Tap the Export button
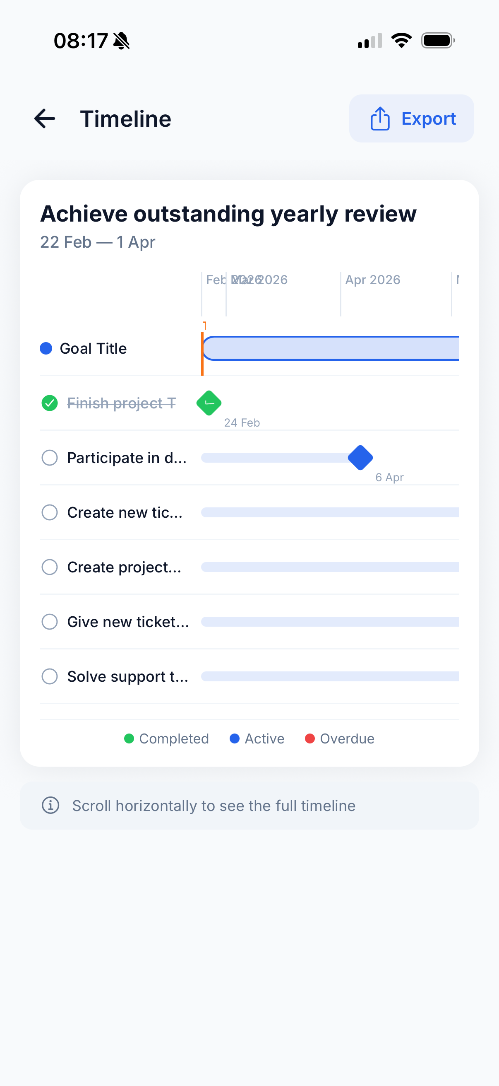499x1086 pixels. [411, 118]
